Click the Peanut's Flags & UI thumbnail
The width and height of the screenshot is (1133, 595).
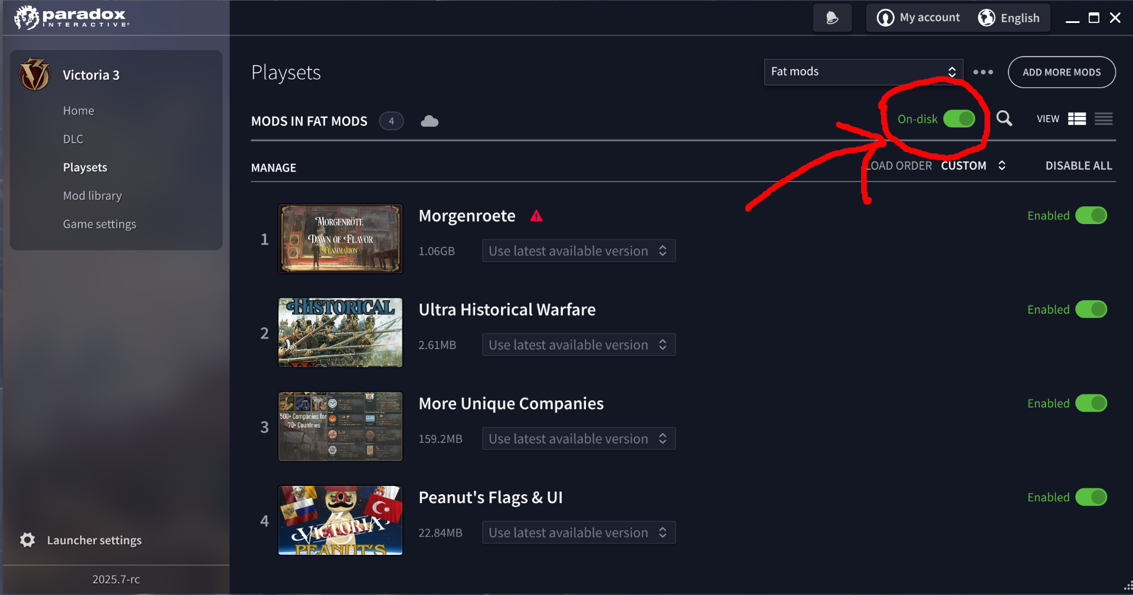point(340,520)
